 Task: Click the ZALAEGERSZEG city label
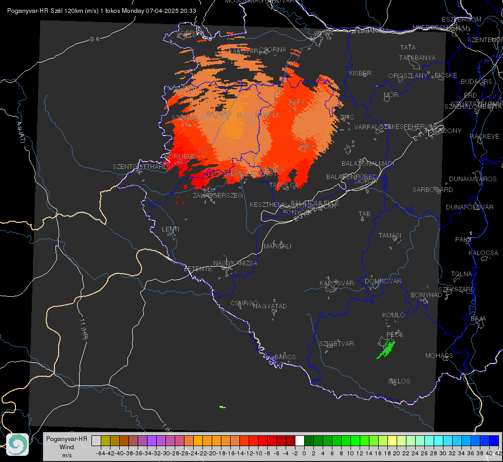218,195
